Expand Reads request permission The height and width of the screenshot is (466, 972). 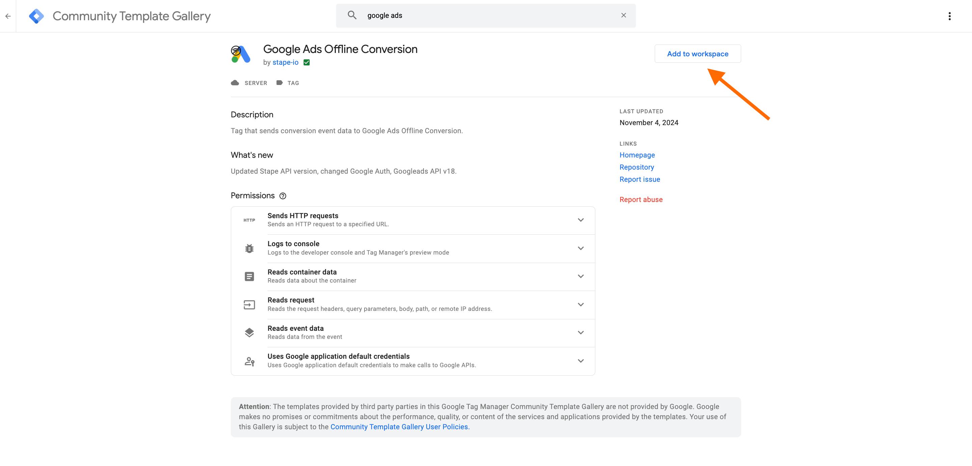(x=580, y=304)
